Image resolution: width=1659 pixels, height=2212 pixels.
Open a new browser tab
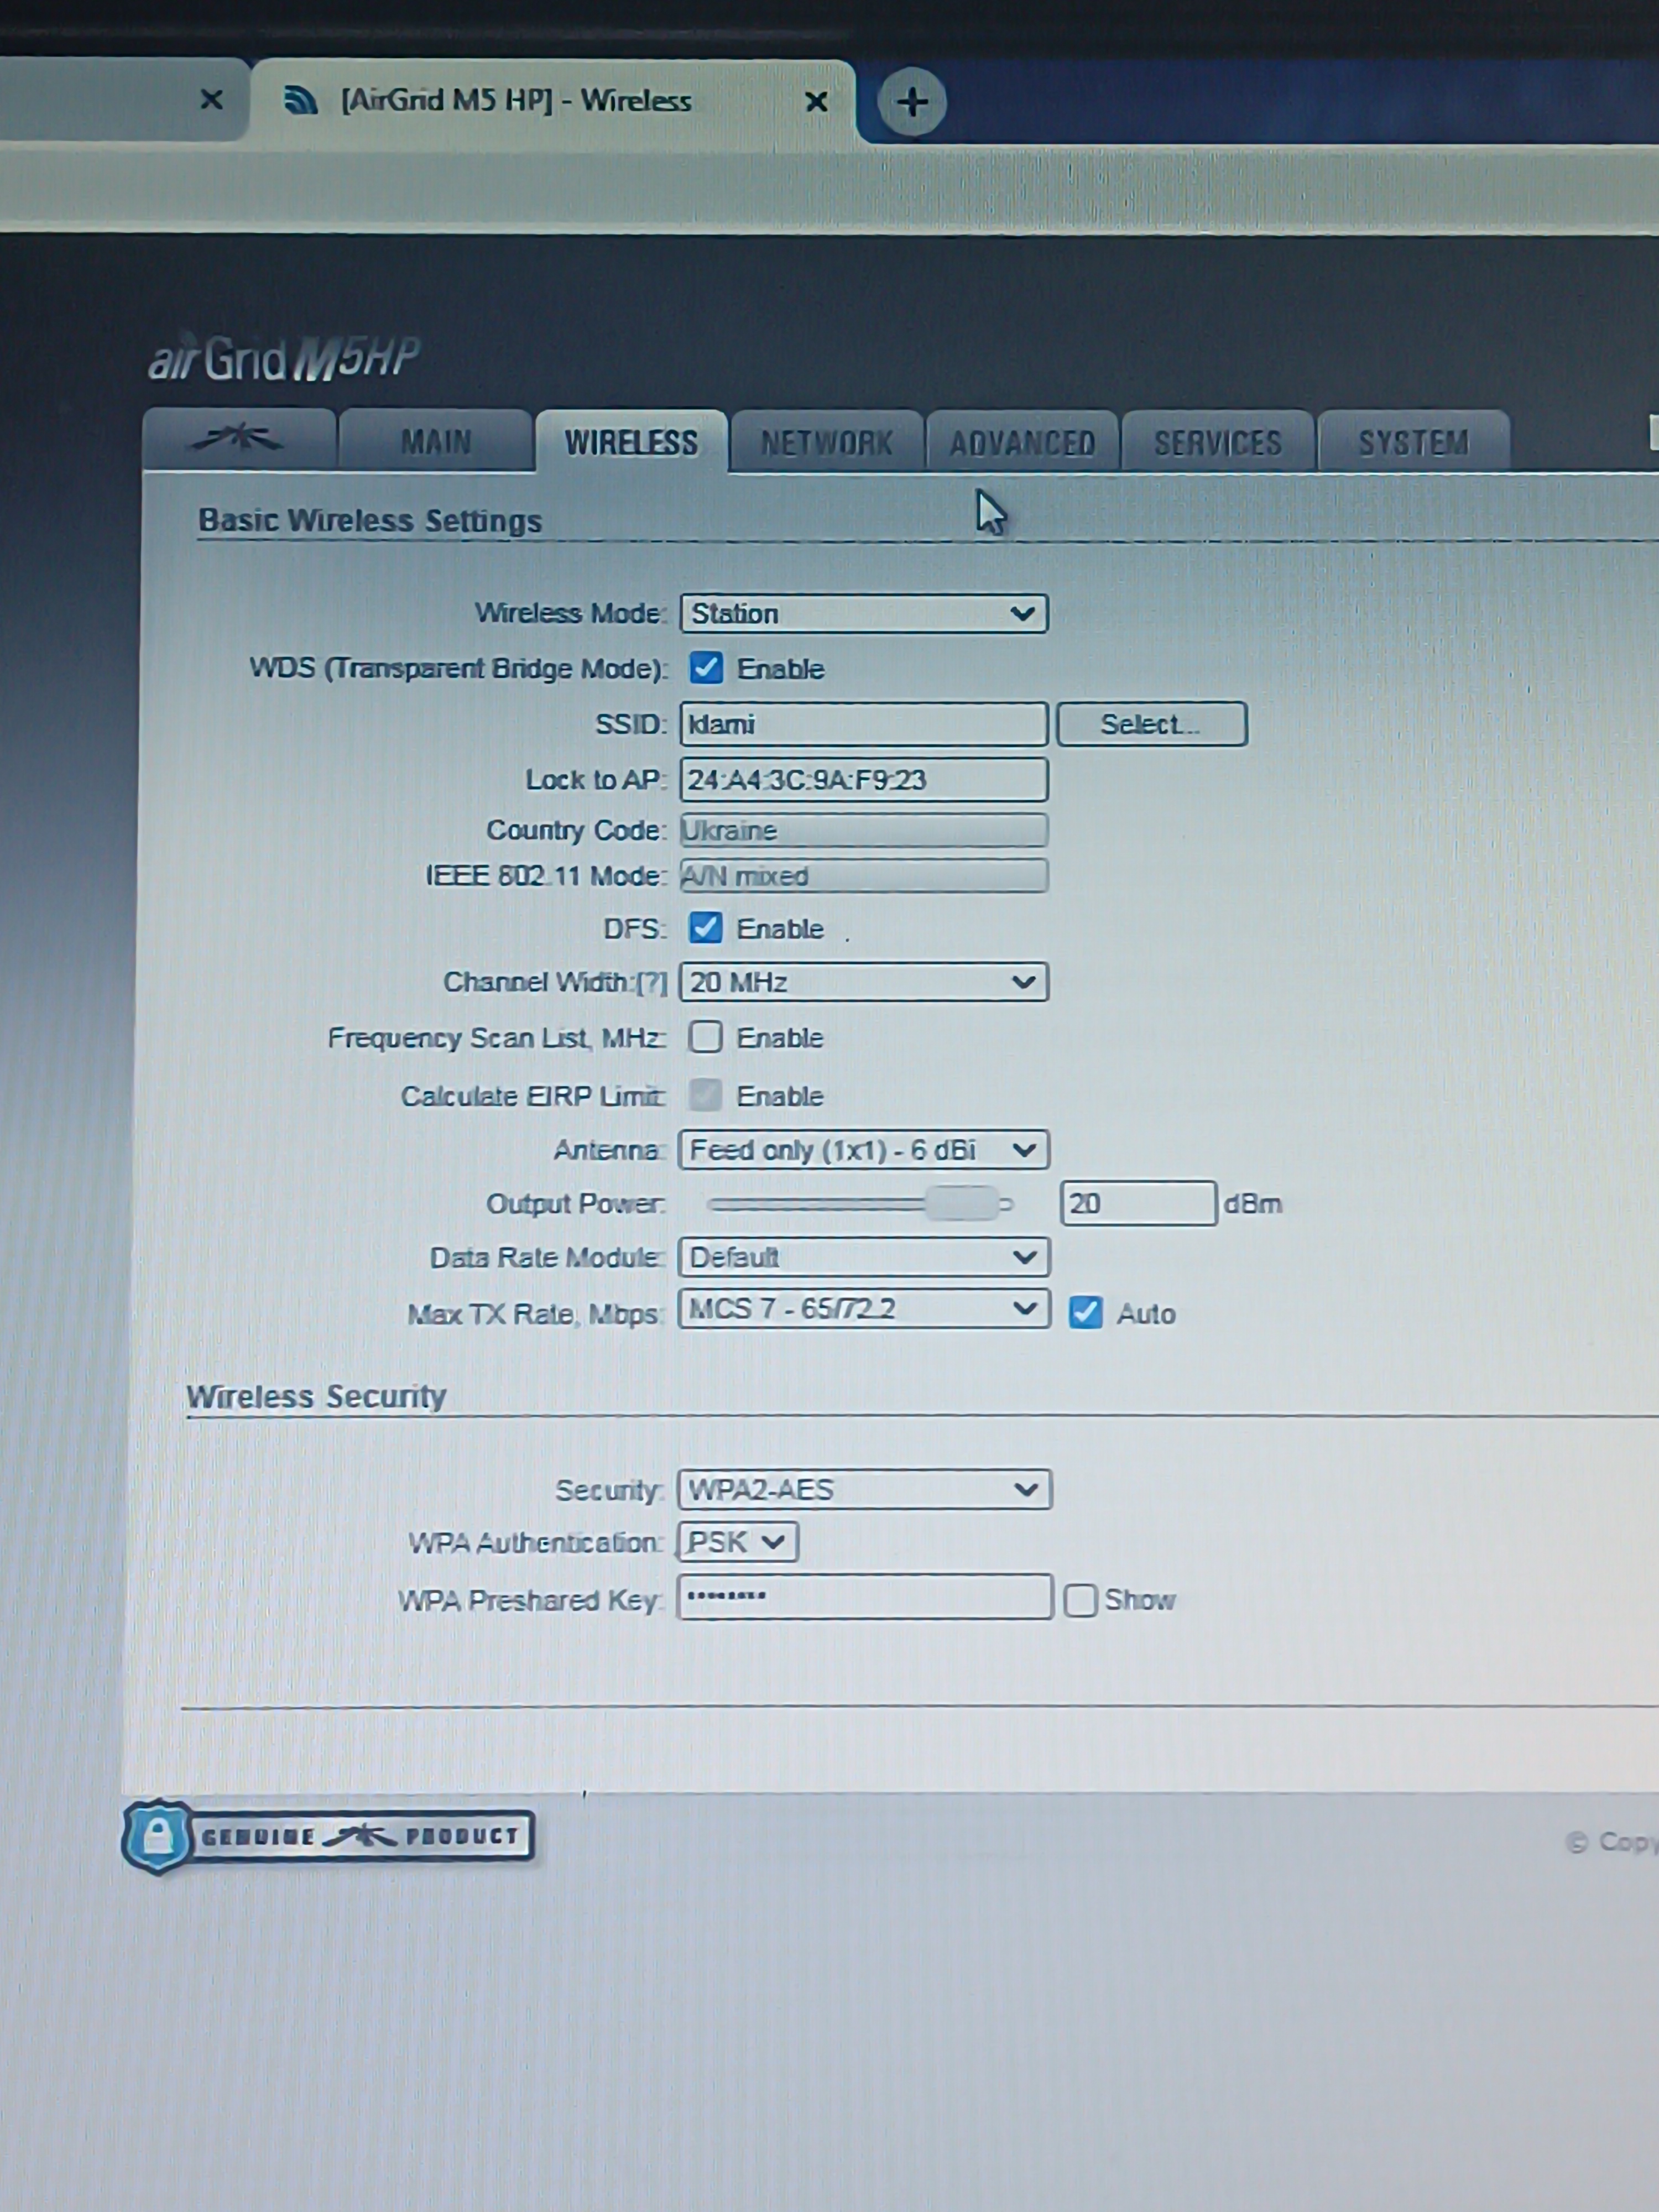(911, 102)
